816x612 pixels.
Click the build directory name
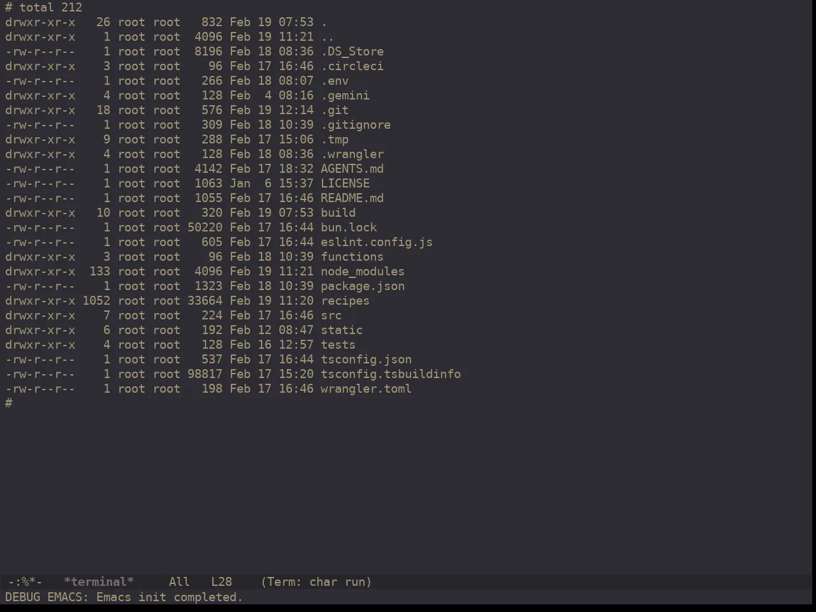(x=338, y=213)
